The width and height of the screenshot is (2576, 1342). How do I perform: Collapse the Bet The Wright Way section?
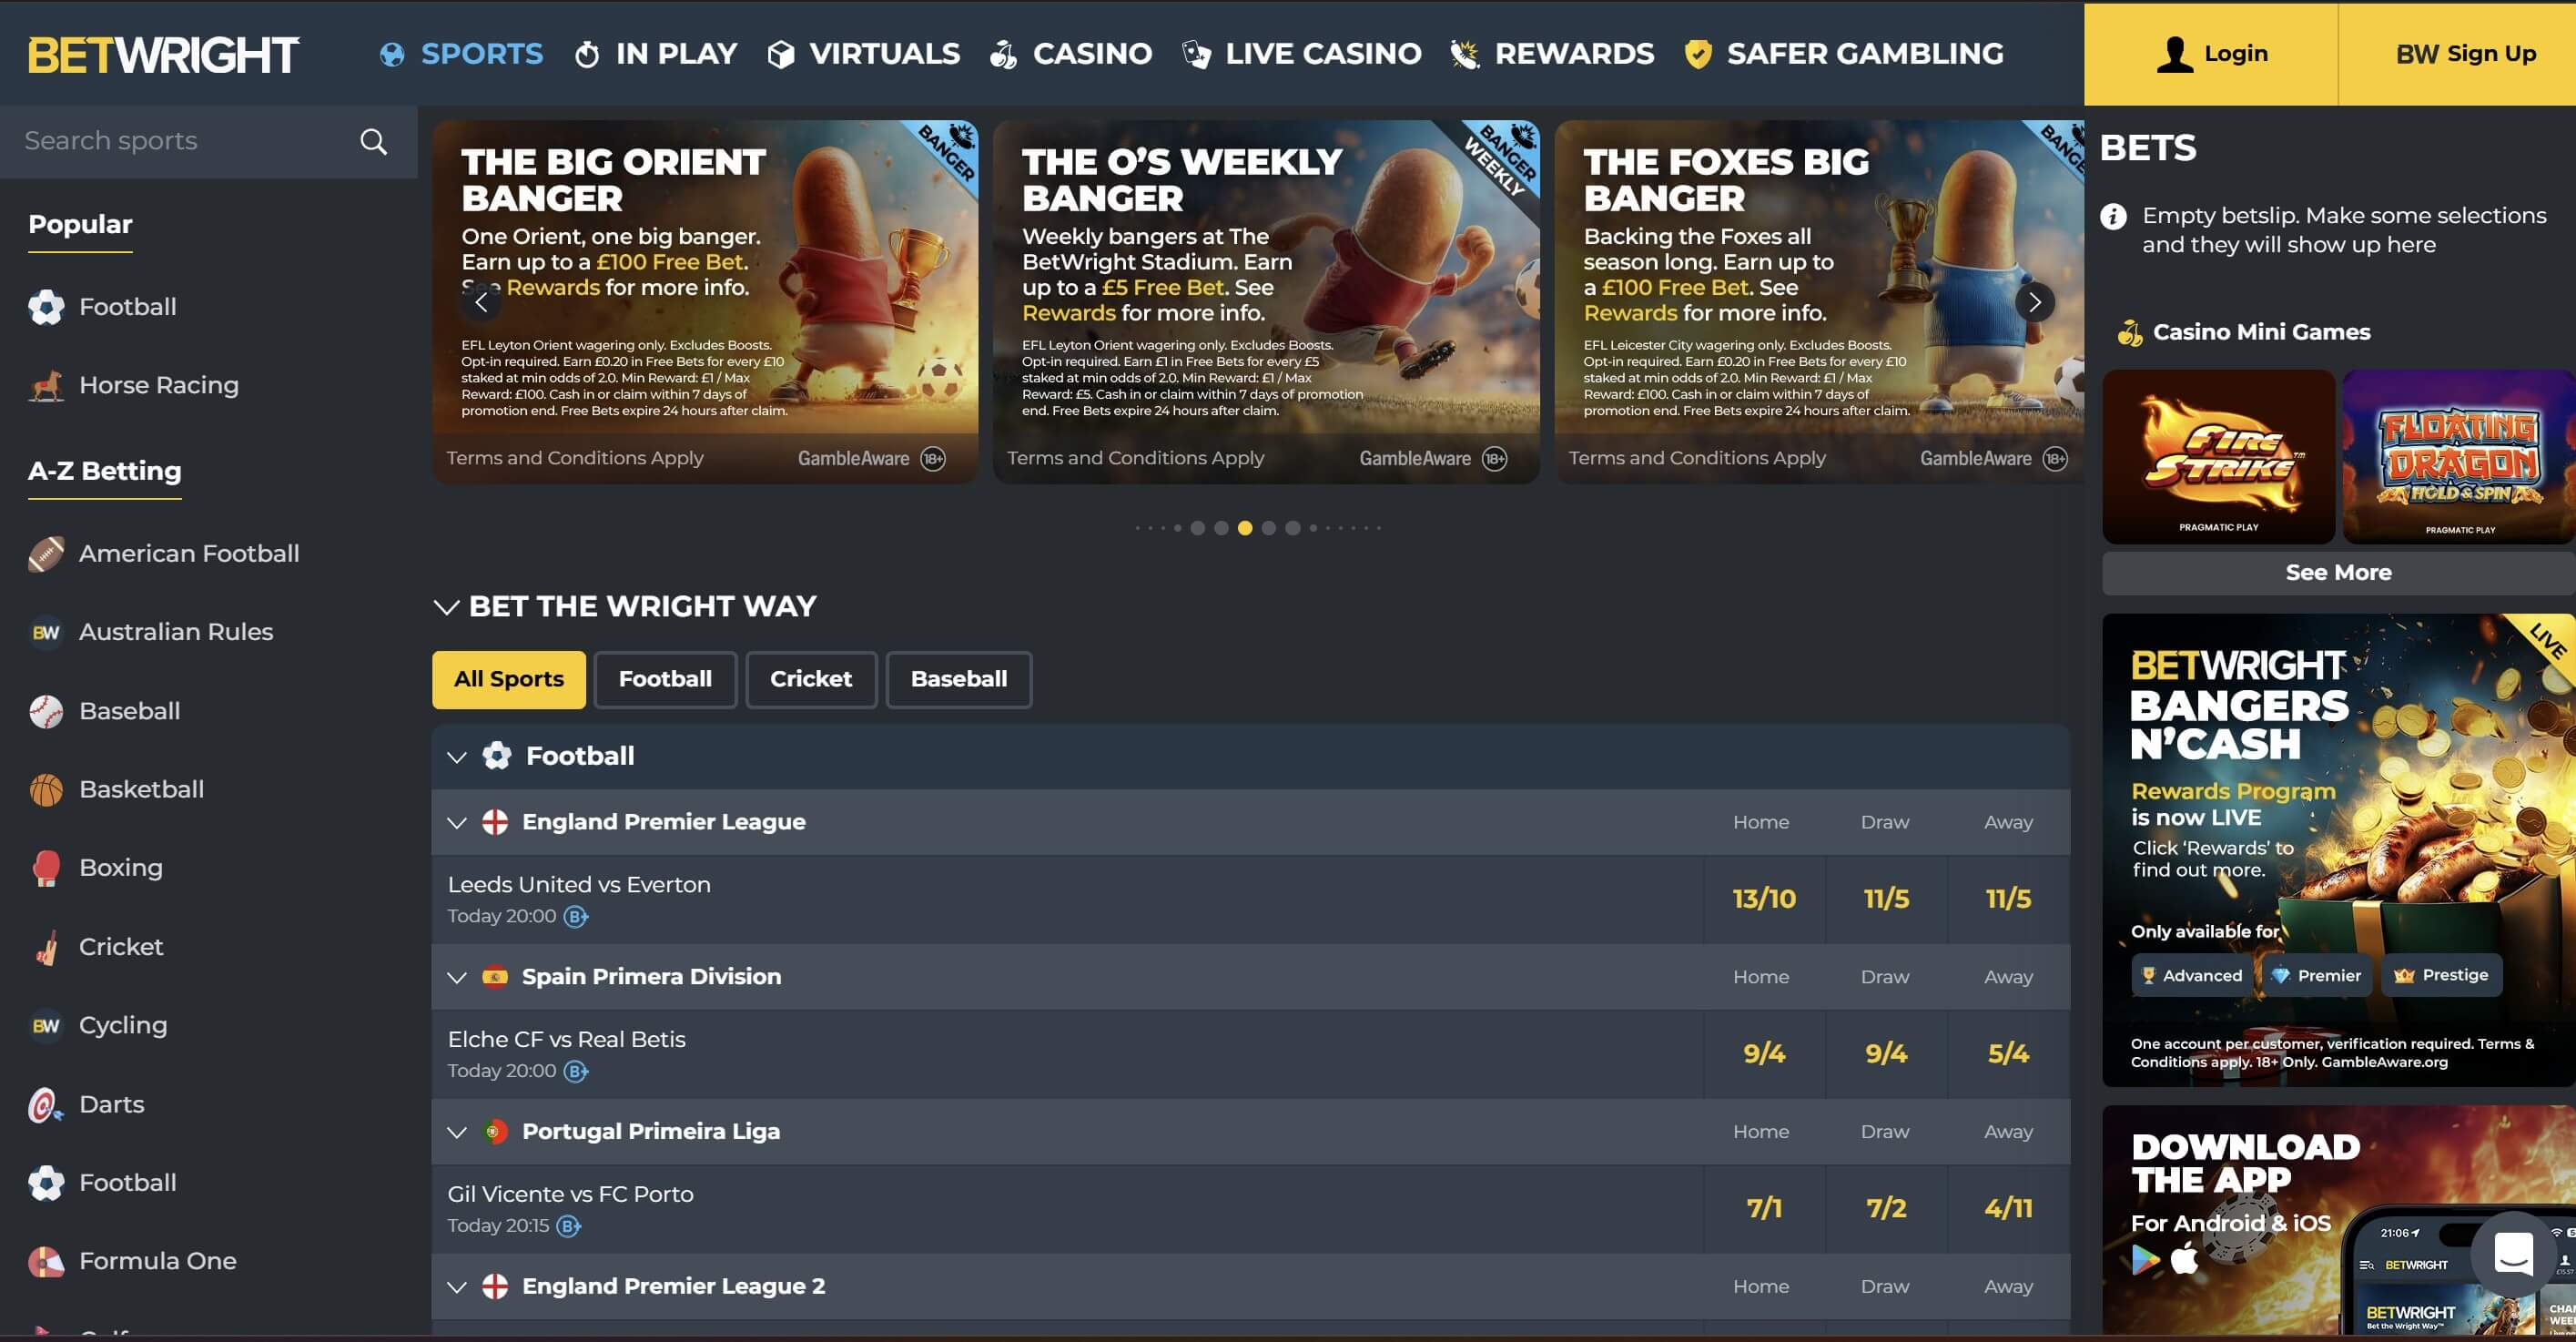[446, 607]
